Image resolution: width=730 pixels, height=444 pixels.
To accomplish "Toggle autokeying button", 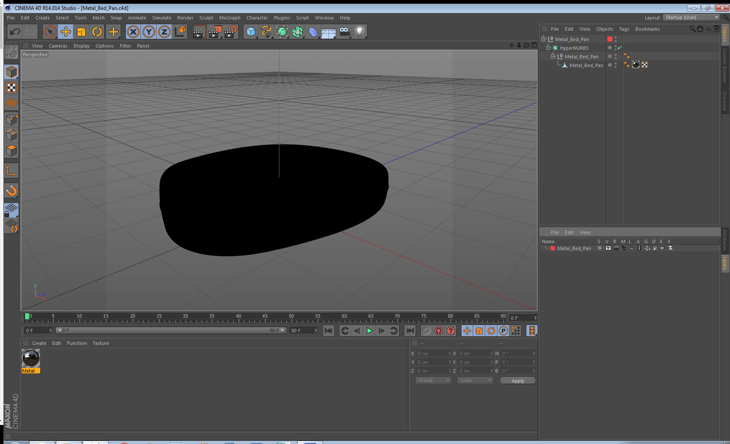I will click(439, 331).
